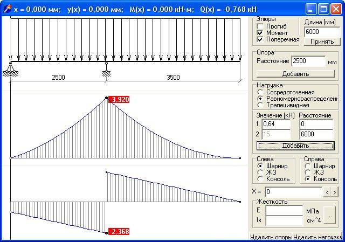Click the middle support symbol at 2500 mm

pyautogui.click(x=106, y=68)
